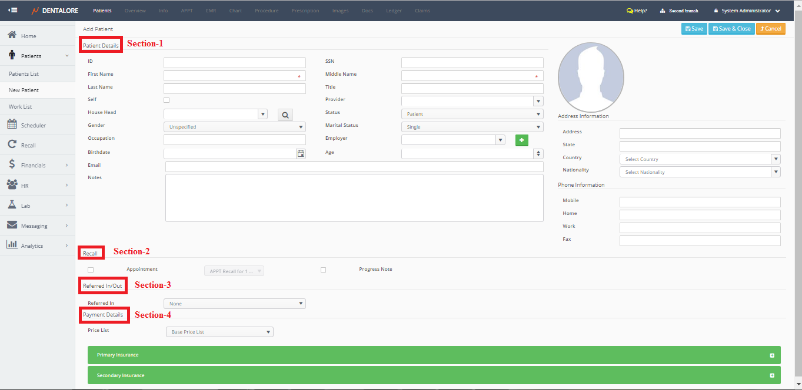Image resolution: width=802 pixels, height=390 pixels.
Task: Select Patients List in the sidebar
Action: click(24, 74)
